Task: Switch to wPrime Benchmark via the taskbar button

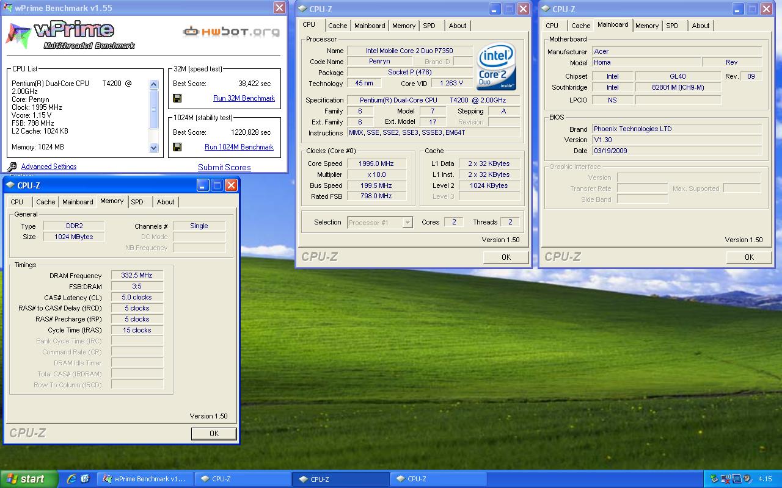Action: click(145, 479)
